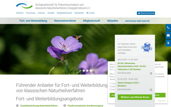
Task: Select the third carousel slide dot
Action: pyautogui.click(x=87, y=71)
